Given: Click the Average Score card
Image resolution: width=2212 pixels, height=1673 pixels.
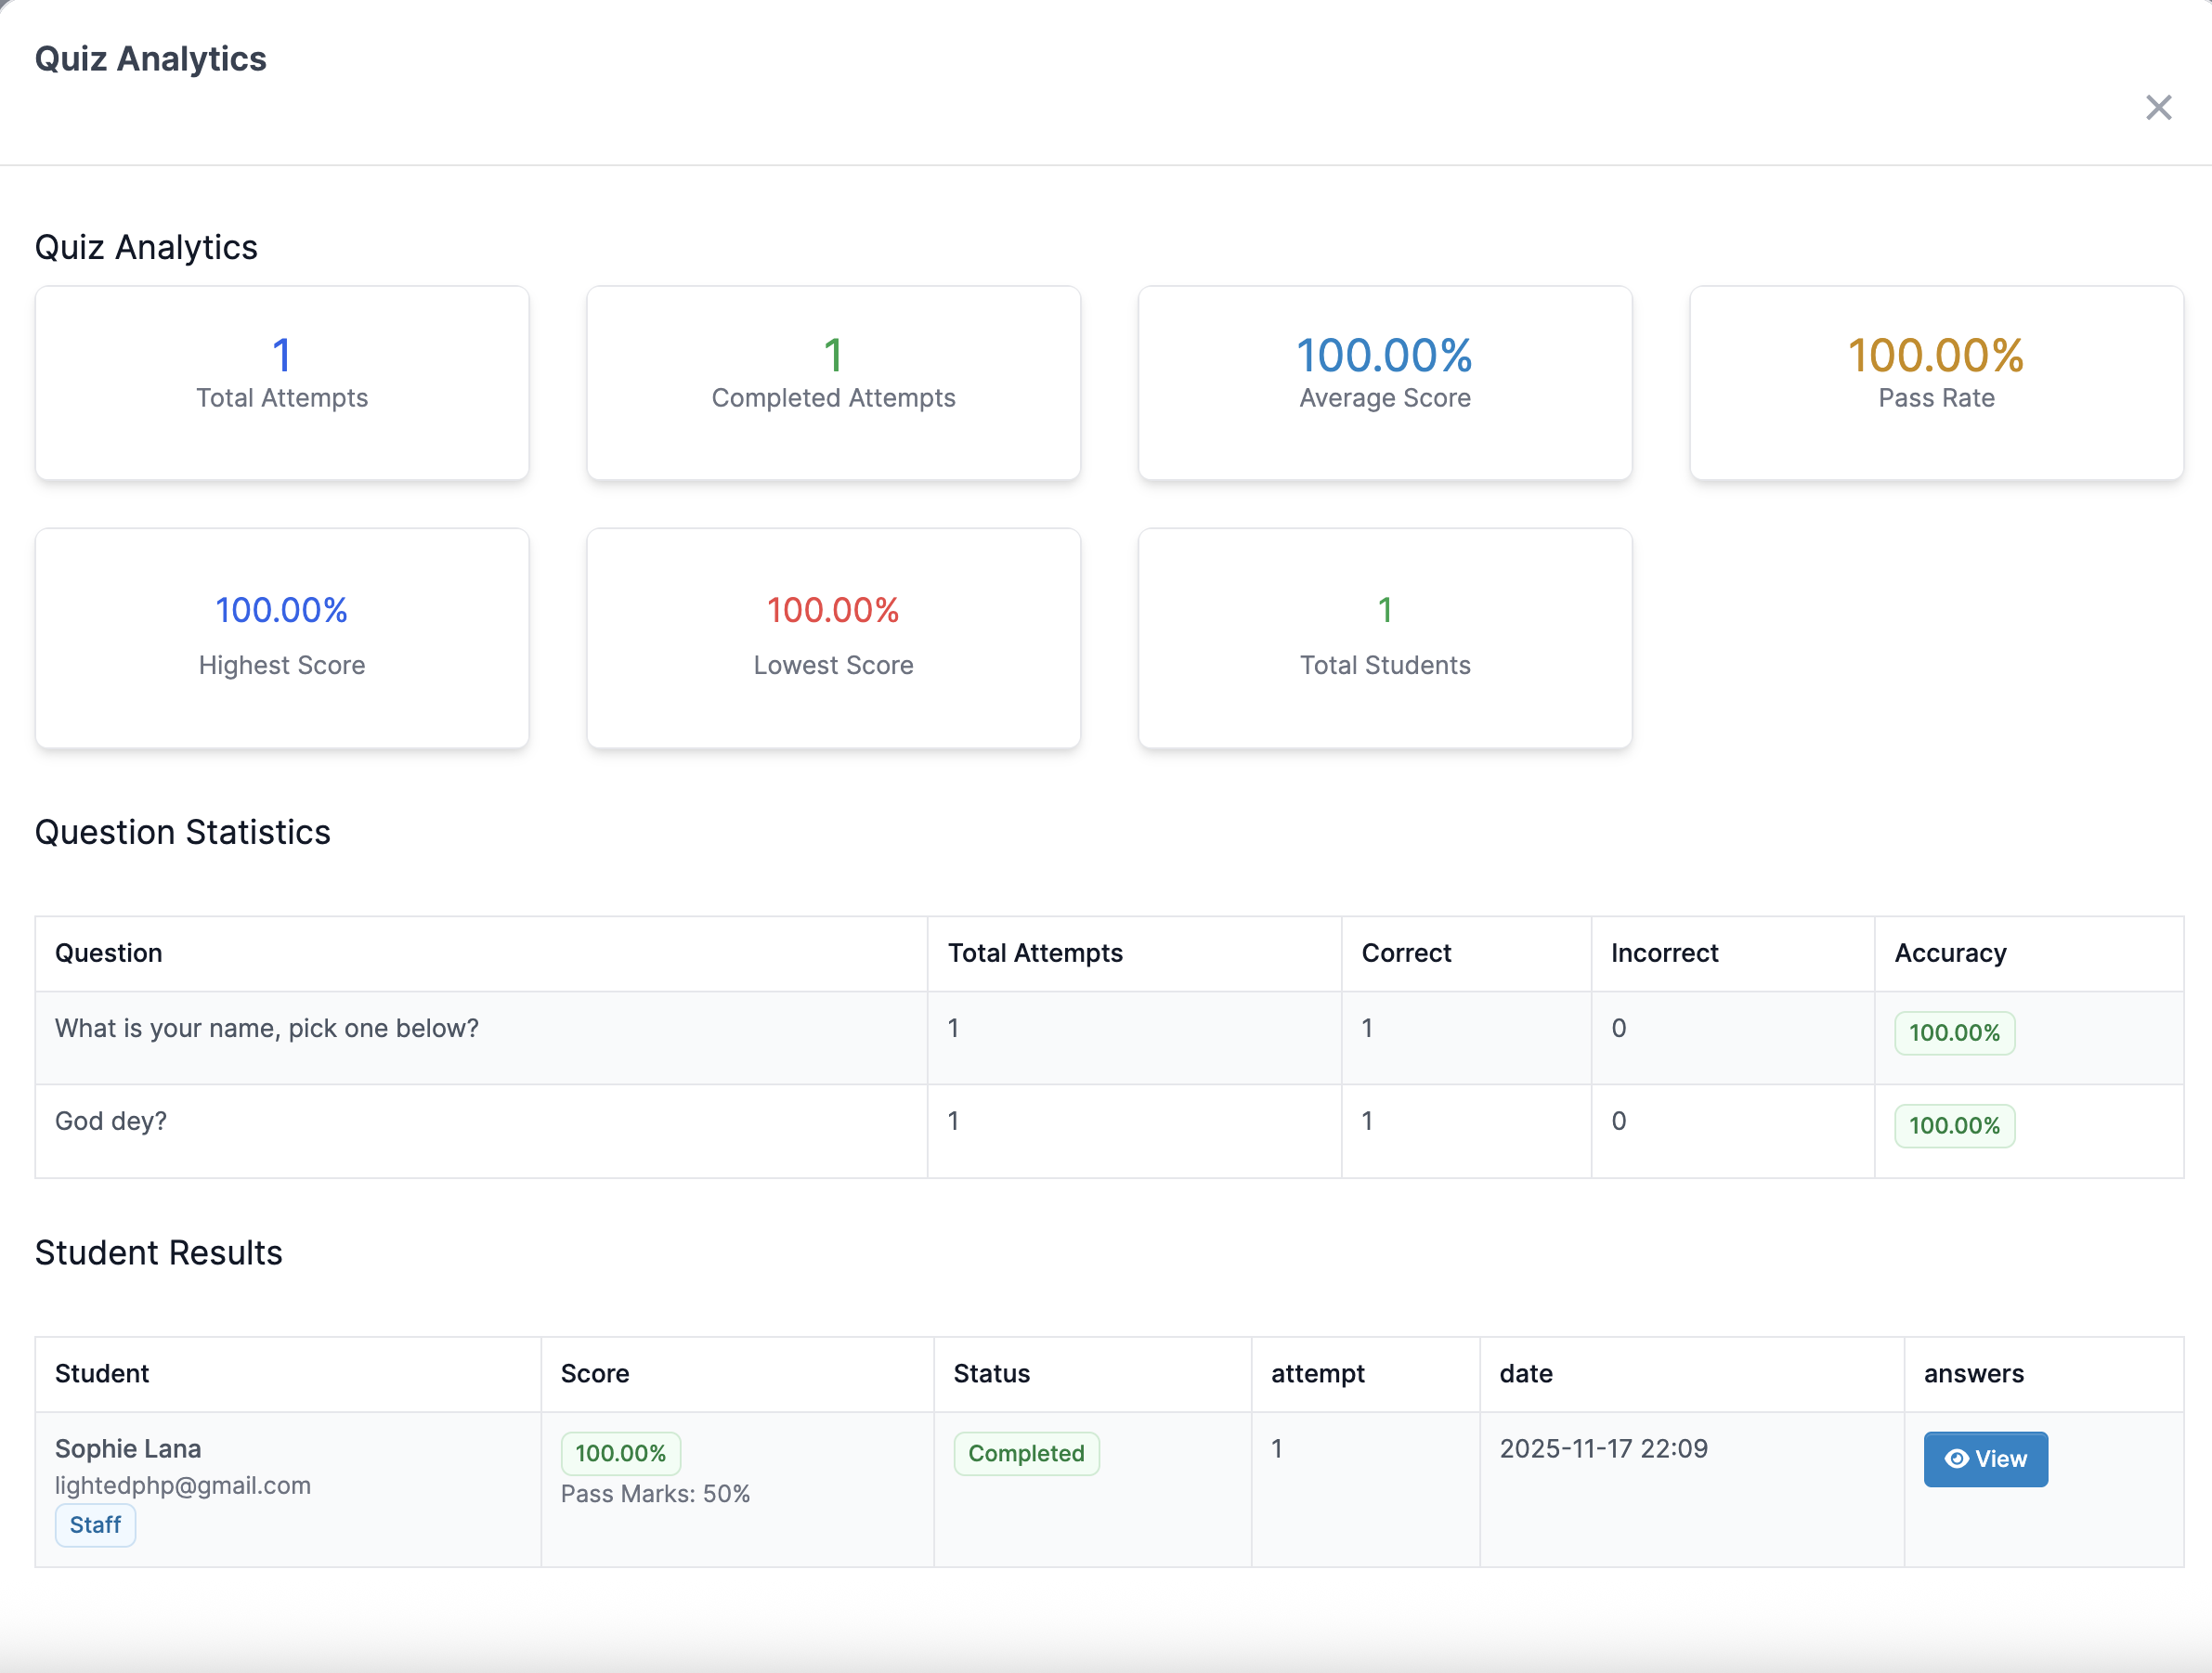Looking at the screenshot, I should (1384, 383).
